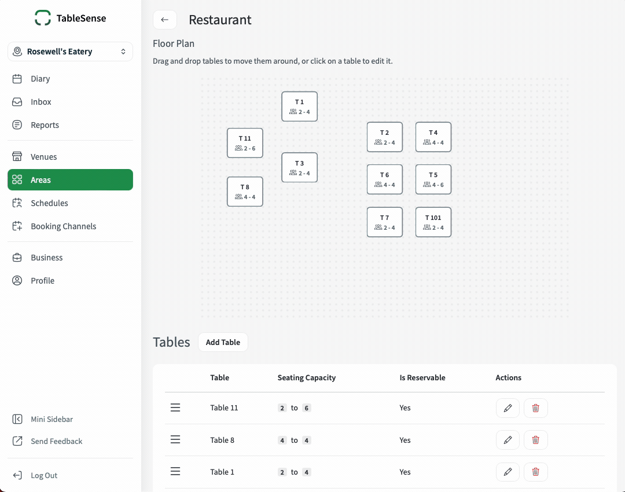The image size is (625, 492).
Task: Click the back arrow button
Action: click(165, 20)
